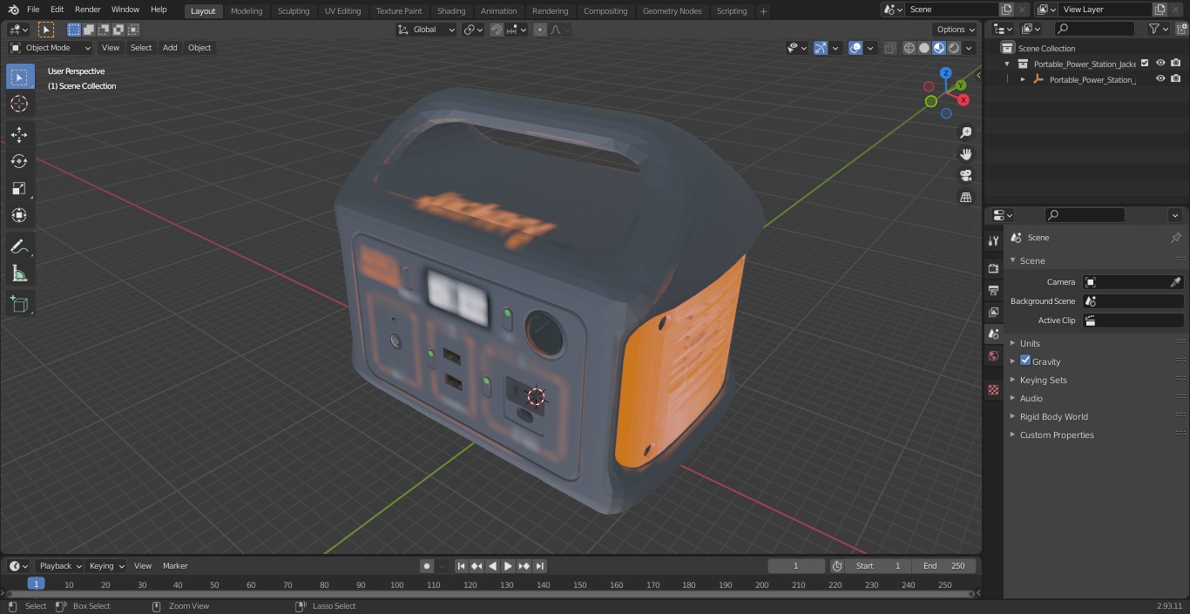Open the viewport Add menu

(x=170, y=48)
